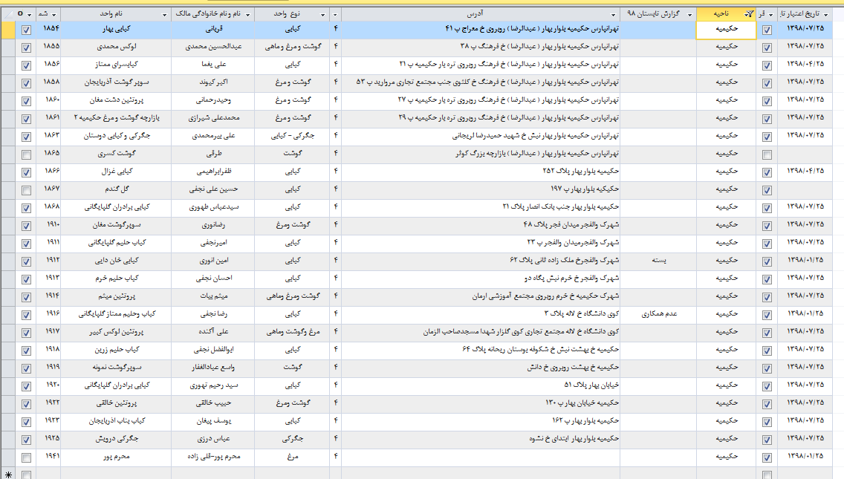Check the O column box for گل گندم

26,191
